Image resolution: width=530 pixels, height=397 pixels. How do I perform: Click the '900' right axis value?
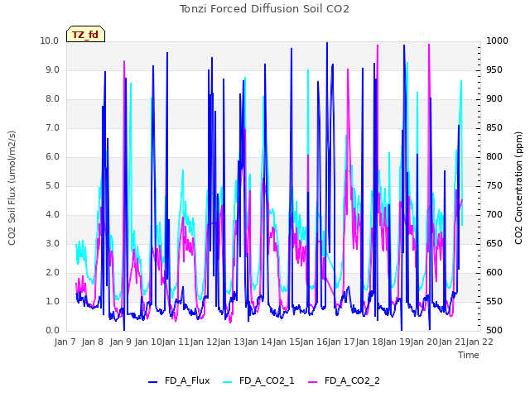(x=494, y=99)
